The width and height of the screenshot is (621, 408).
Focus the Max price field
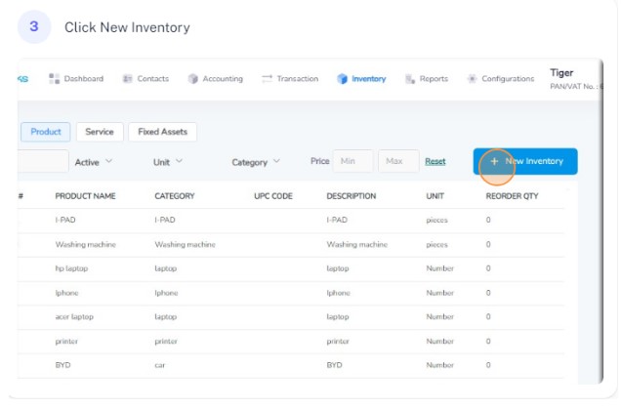tap(398, 161)
